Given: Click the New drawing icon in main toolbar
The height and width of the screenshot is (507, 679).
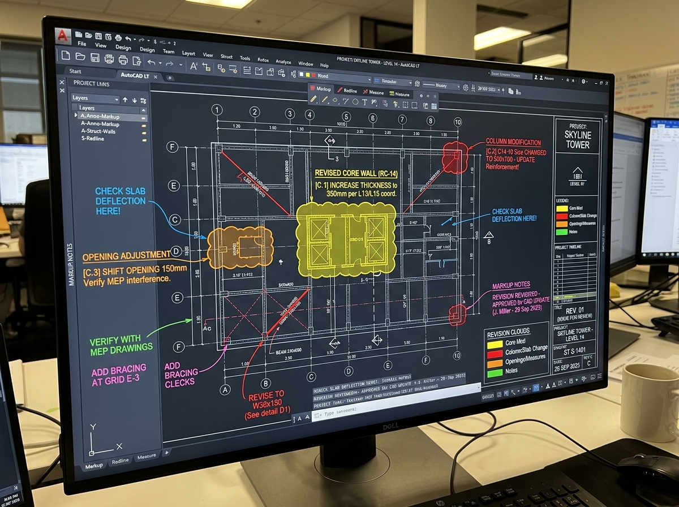Looking at the screenshot, I should coord(66,55).
